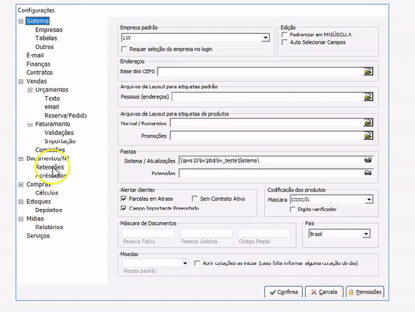Image resolution: width=415 pixels, height=312 pixels.
Task: Click the Permissões button
Action: 365,293
